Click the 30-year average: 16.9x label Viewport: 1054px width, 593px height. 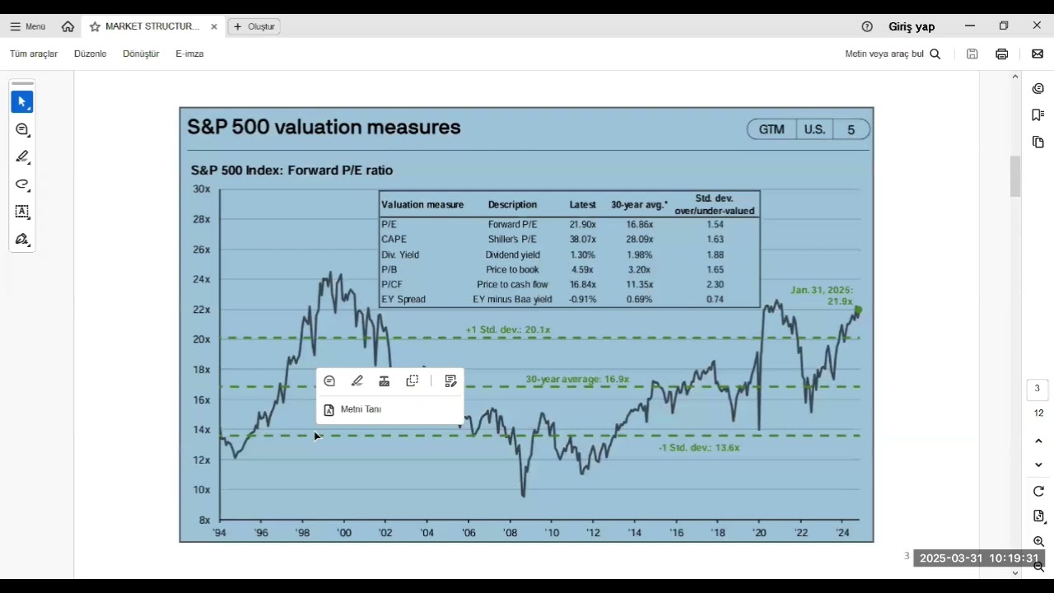point(577,380)
